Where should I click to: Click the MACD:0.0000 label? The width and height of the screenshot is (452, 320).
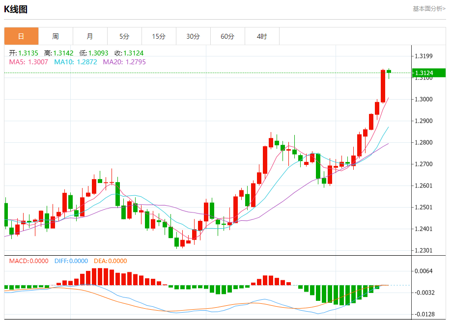click(x=28, y=261)
